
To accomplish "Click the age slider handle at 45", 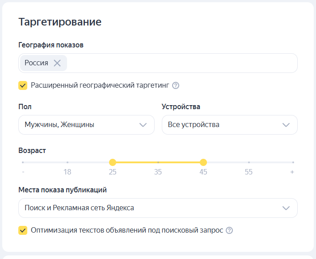I will (203, 162).
